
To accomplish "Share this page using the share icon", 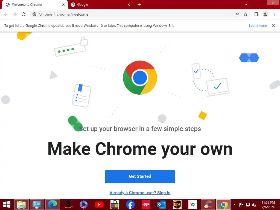I will pyautogui.click(x=237, y=14).
